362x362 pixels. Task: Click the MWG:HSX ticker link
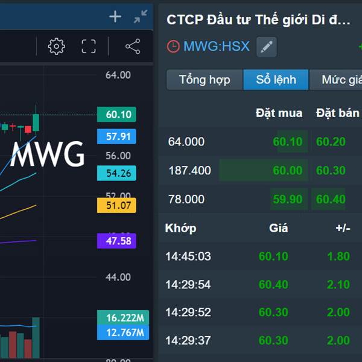coord(217,46)
